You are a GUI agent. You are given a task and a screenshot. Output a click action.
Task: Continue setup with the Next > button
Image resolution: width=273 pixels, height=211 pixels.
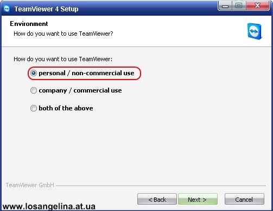[198, 199]
